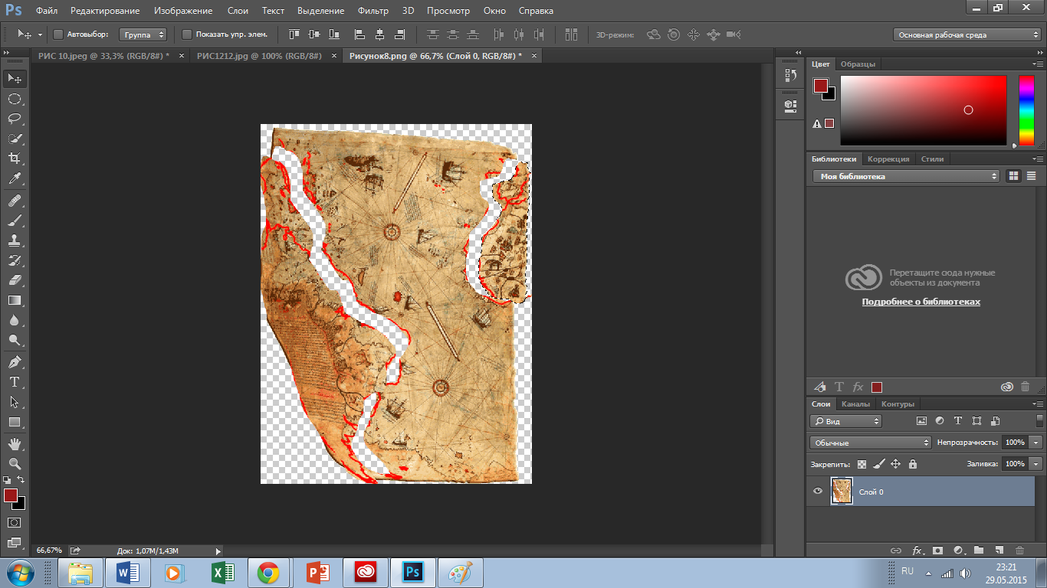Select the History Brush tool

[15, 260]
